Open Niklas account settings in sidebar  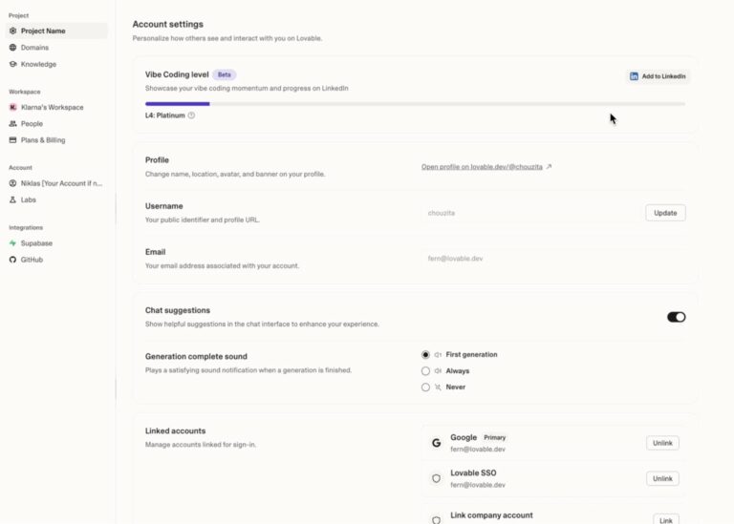pyautogui.click(x=61, y=183)
